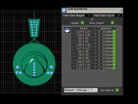Select the Diamond column header
The width and height of the screenshot is (138, 104).
pos(106,28)
